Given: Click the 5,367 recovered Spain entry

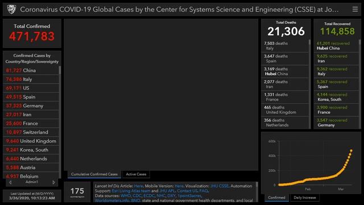Looking at the screenshot, I should (336, 84).
